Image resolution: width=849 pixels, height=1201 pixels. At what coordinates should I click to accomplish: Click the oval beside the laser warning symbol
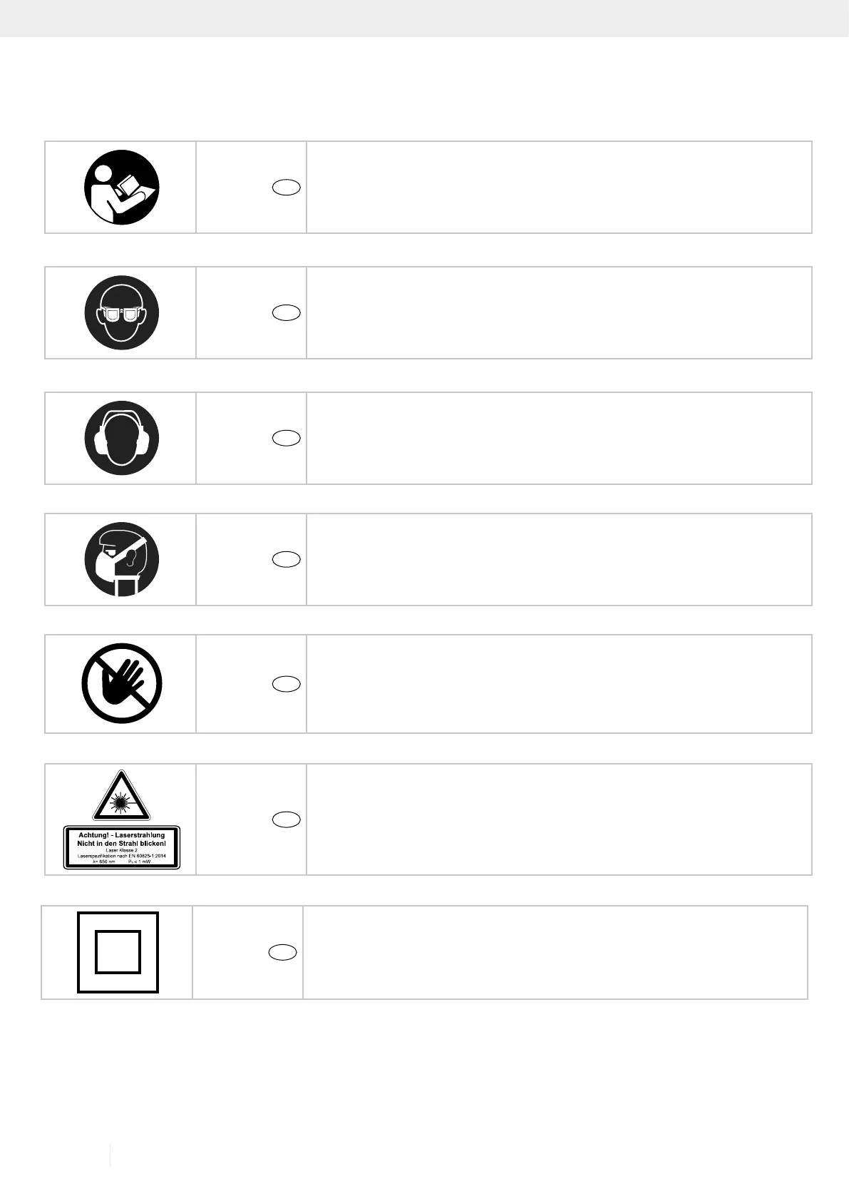tap(286, 819)
